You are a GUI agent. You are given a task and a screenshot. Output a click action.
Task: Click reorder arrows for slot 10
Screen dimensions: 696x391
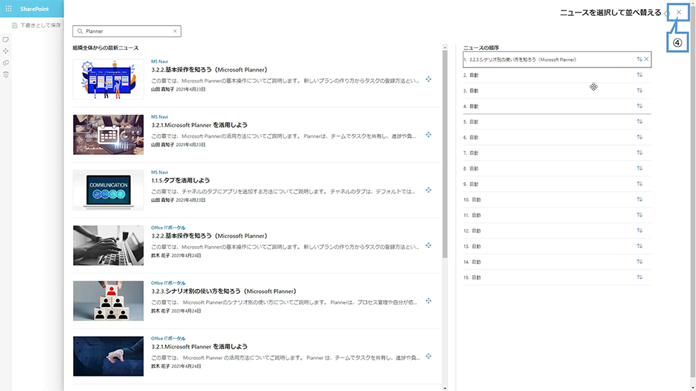tap(639, 199)
